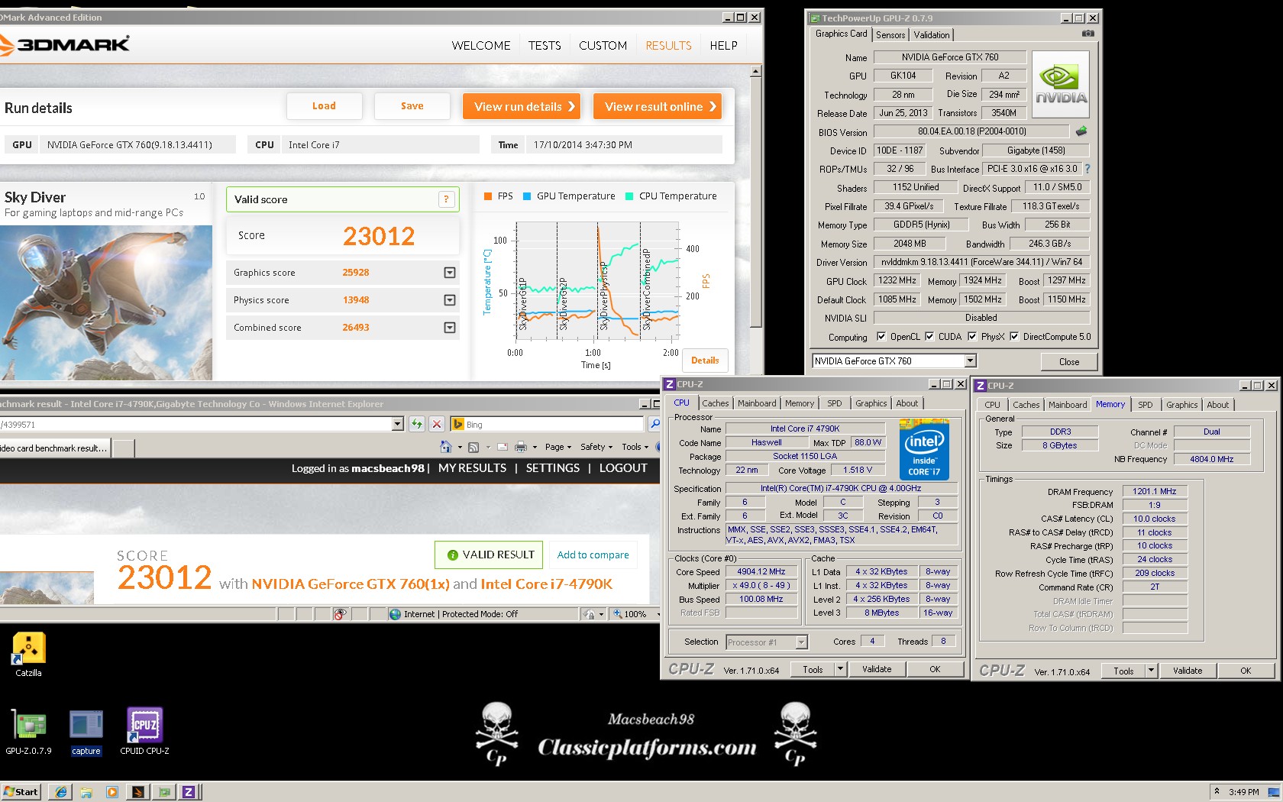Click Add to compare link
The image size is (1283, 802).
tap(593, 555)
